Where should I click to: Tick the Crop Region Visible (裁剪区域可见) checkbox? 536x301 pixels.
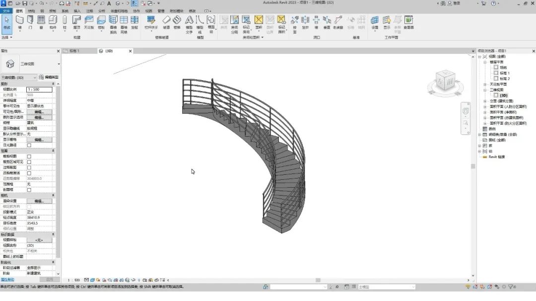[29, 162]
